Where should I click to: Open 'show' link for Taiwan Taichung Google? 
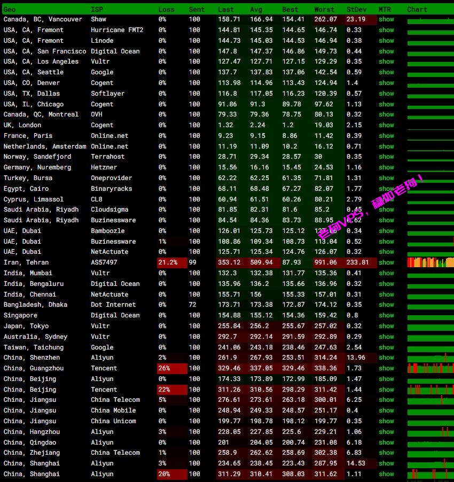point(386,347)
